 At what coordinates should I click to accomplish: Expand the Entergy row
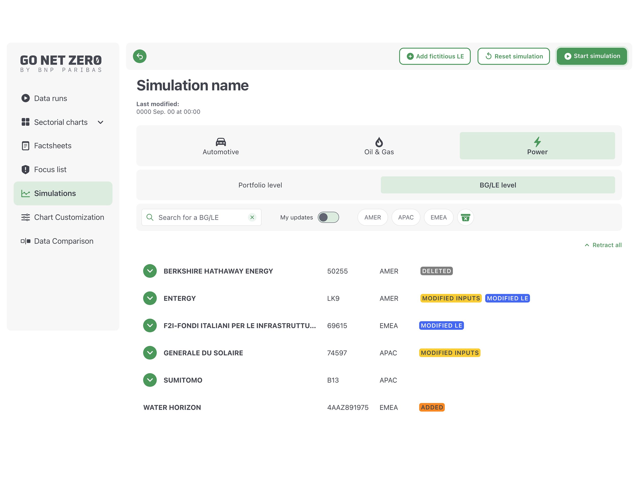pyautogui.click(x=150, y=298)
